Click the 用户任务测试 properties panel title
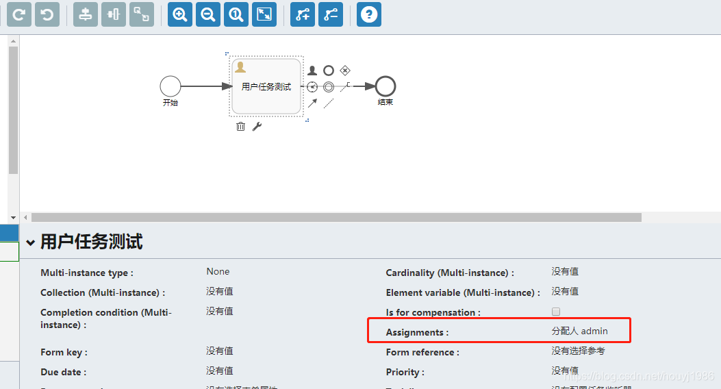The width and height of the screenshot is (721, 389). tap(92, 242)
